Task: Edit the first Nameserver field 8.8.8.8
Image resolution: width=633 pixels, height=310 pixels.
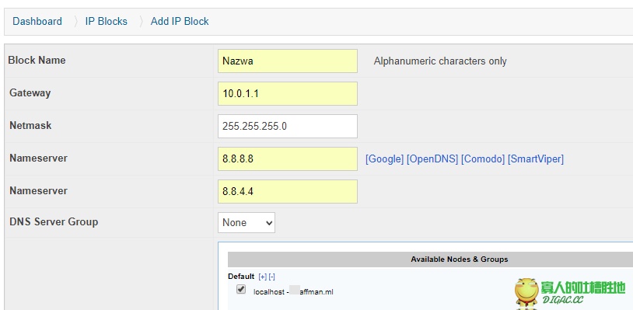Action: [x=288, y=158]
